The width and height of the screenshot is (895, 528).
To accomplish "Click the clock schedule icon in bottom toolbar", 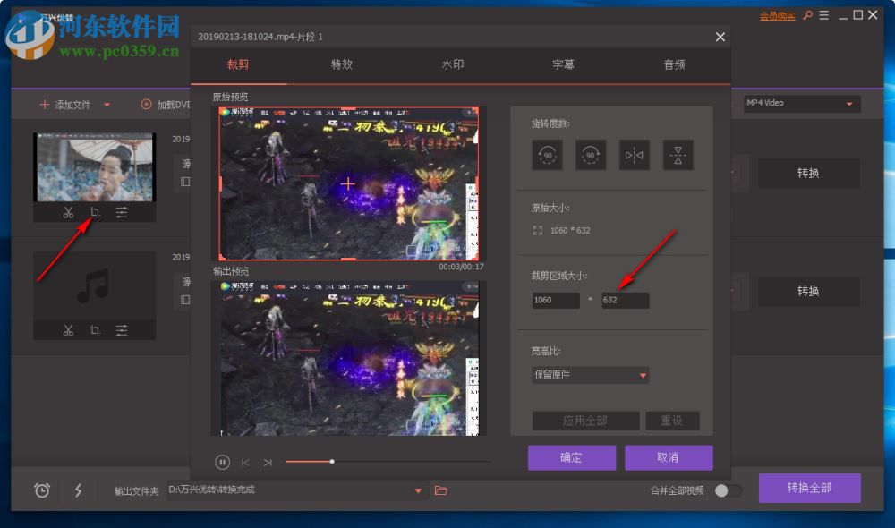I will pyautogui.click(x=40, y=490).
